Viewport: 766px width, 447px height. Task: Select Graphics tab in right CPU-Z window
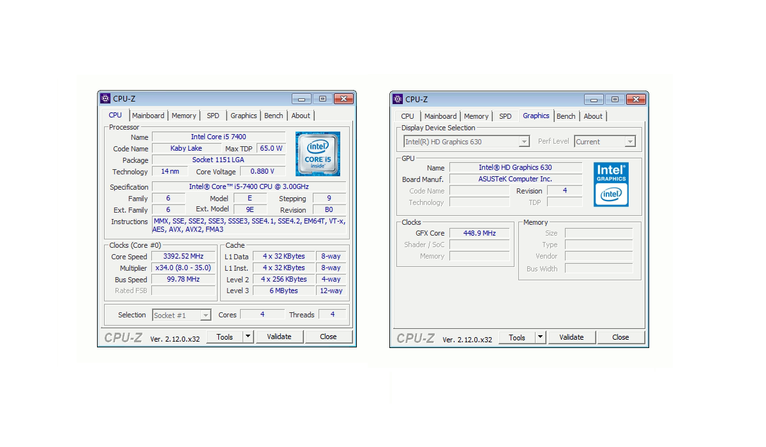point(536,116)
